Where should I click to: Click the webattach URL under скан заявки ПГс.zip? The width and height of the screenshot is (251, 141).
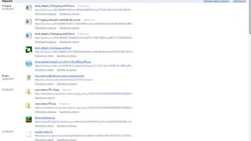[x=84, y=108]
